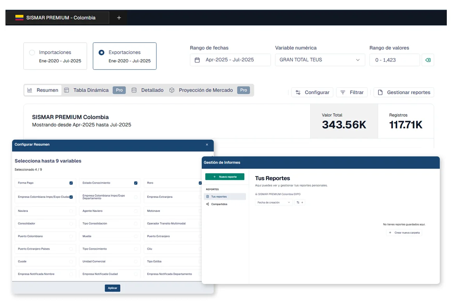The image size is (455, 305).
Task: Close the Configurar Resumen dialog
Action: (207, 145)
